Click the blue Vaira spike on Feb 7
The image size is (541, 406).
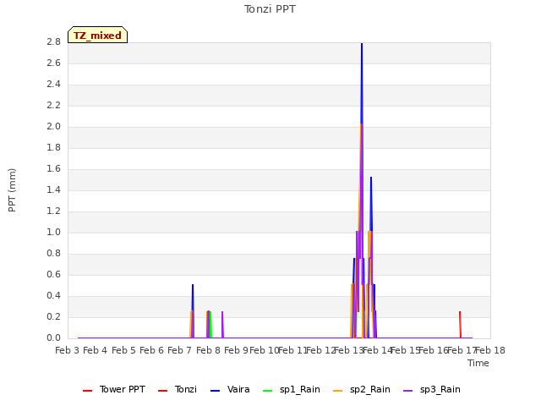click(x=193, y=297)
